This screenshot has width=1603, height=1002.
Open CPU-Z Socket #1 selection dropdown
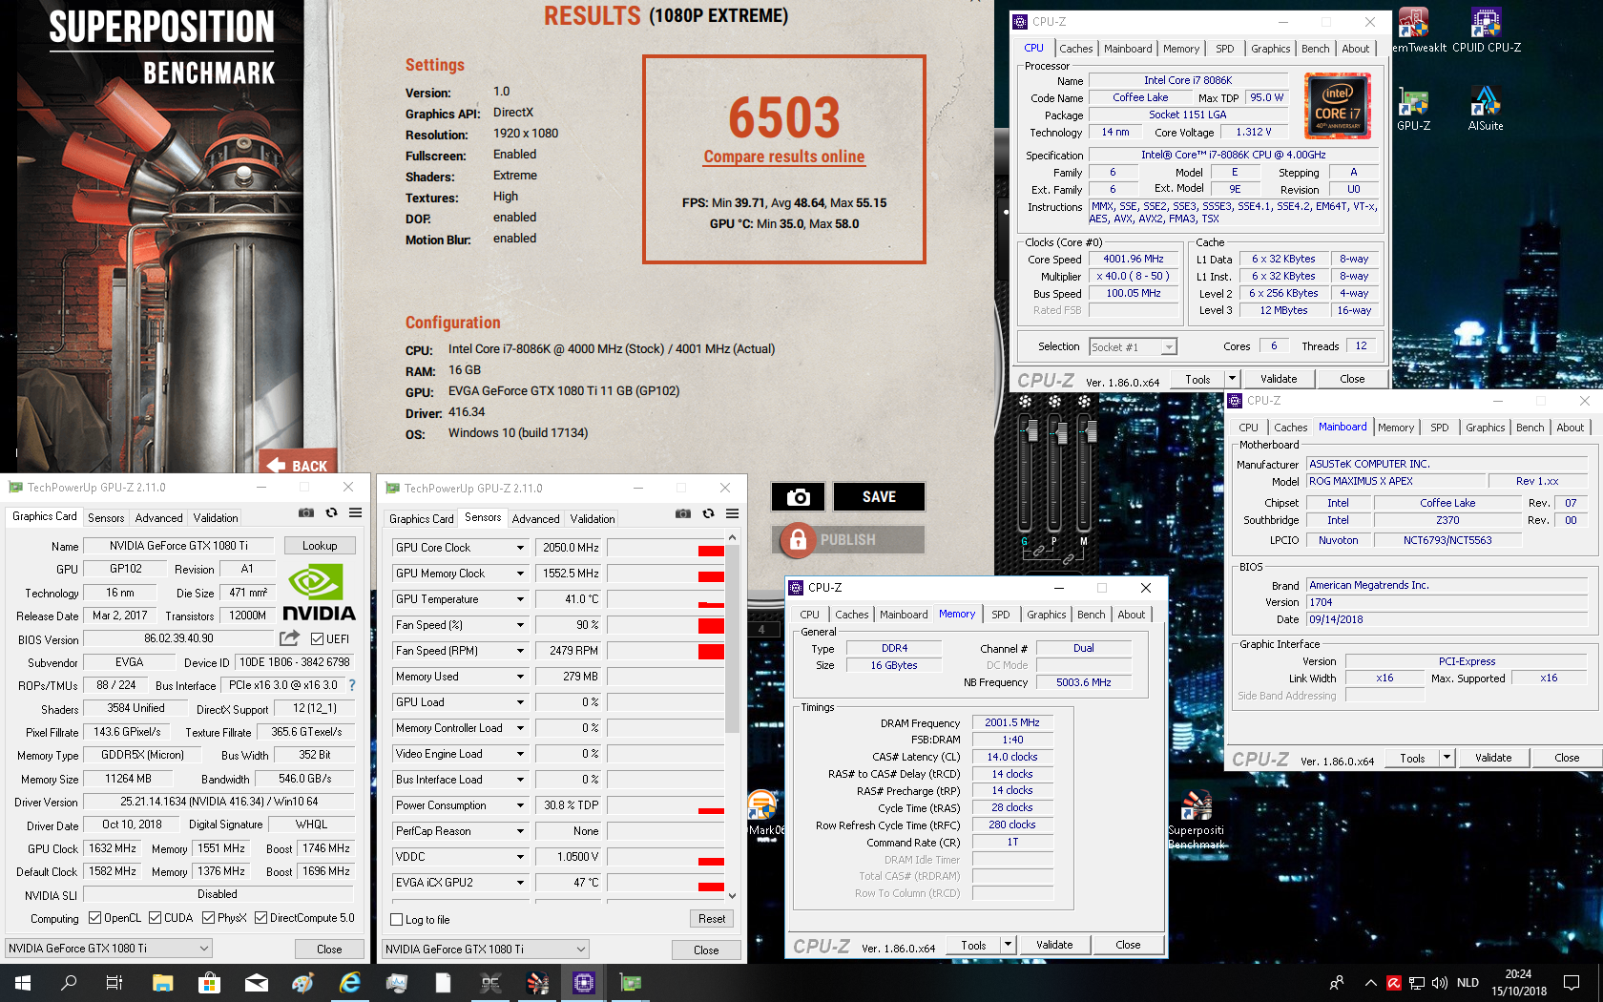tap(1134, 347)
